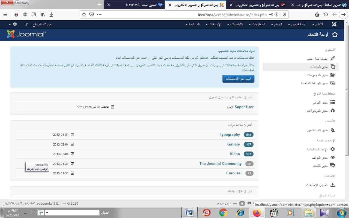Open the Super User link
This screenshot has height=218, width=349.
[x=244, y=107]
